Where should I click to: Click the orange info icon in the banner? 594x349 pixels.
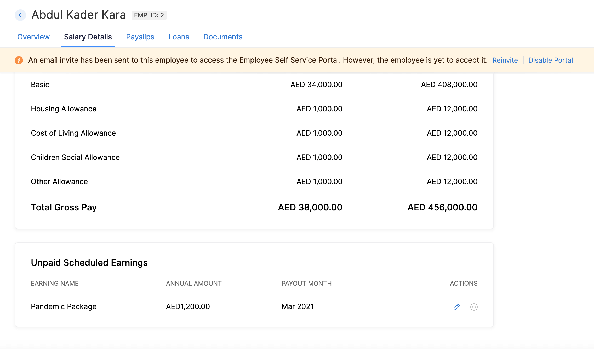click(x=19, y=60)
